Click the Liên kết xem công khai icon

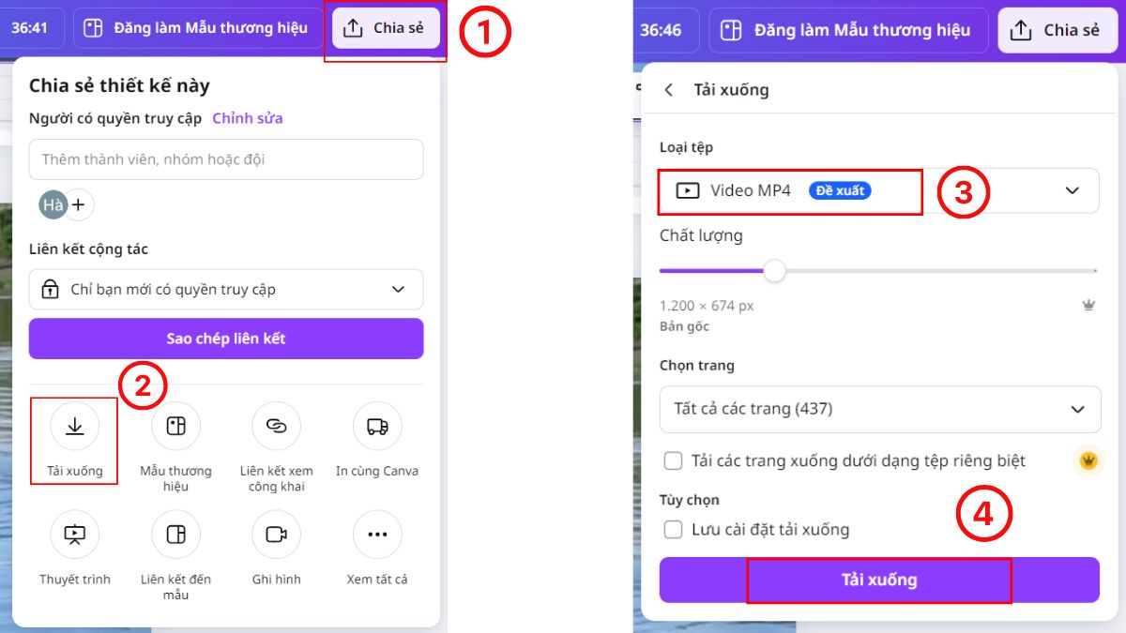[x=276, y=426]
